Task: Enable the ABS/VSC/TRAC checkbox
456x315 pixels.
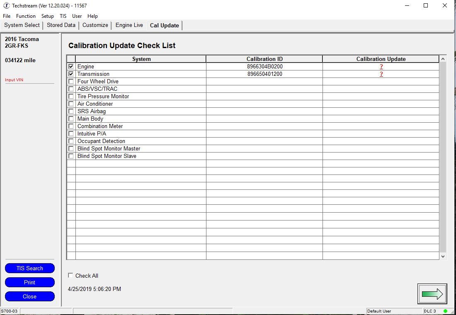Action: 71,89
